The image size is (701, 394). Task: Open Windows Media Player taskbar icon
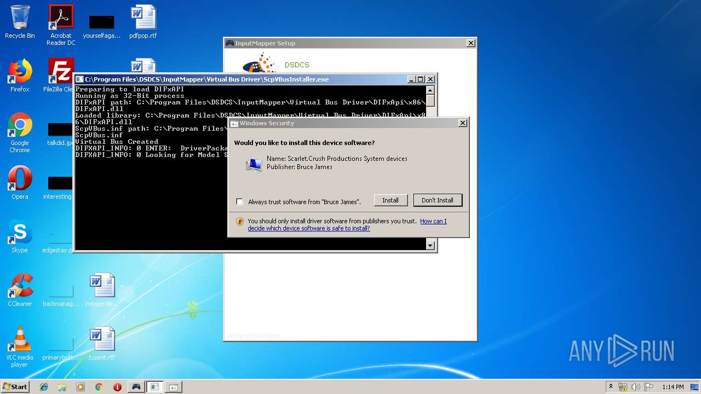pyautogui.click(x=81, y=387)
